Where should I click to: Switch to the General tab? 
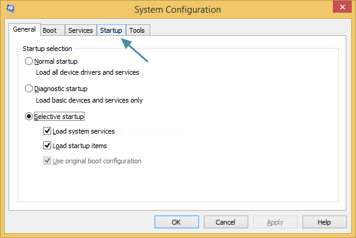(24, 29)
